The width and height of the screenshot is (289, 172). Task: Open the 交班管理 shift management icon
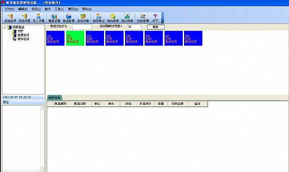coord(143,18)
